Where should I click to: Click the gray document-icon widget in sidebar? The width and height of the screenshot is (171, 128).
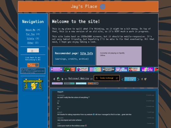click(33, 51)
